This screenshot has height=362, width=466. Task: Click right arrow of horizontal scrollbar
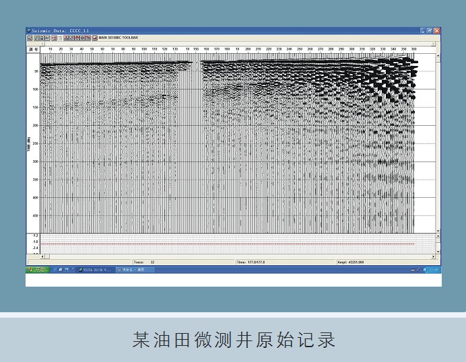click(432, 256)
